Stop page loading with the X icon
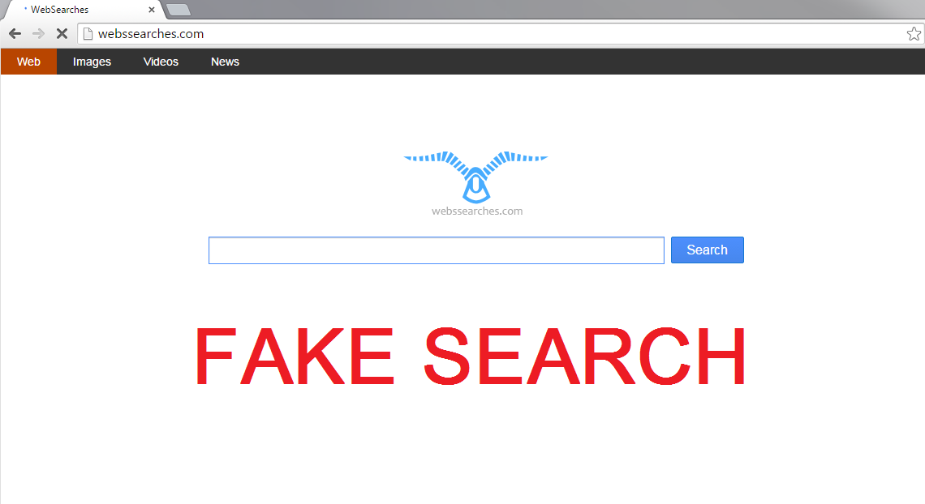925x504 pixels. (x=62, y=33)
